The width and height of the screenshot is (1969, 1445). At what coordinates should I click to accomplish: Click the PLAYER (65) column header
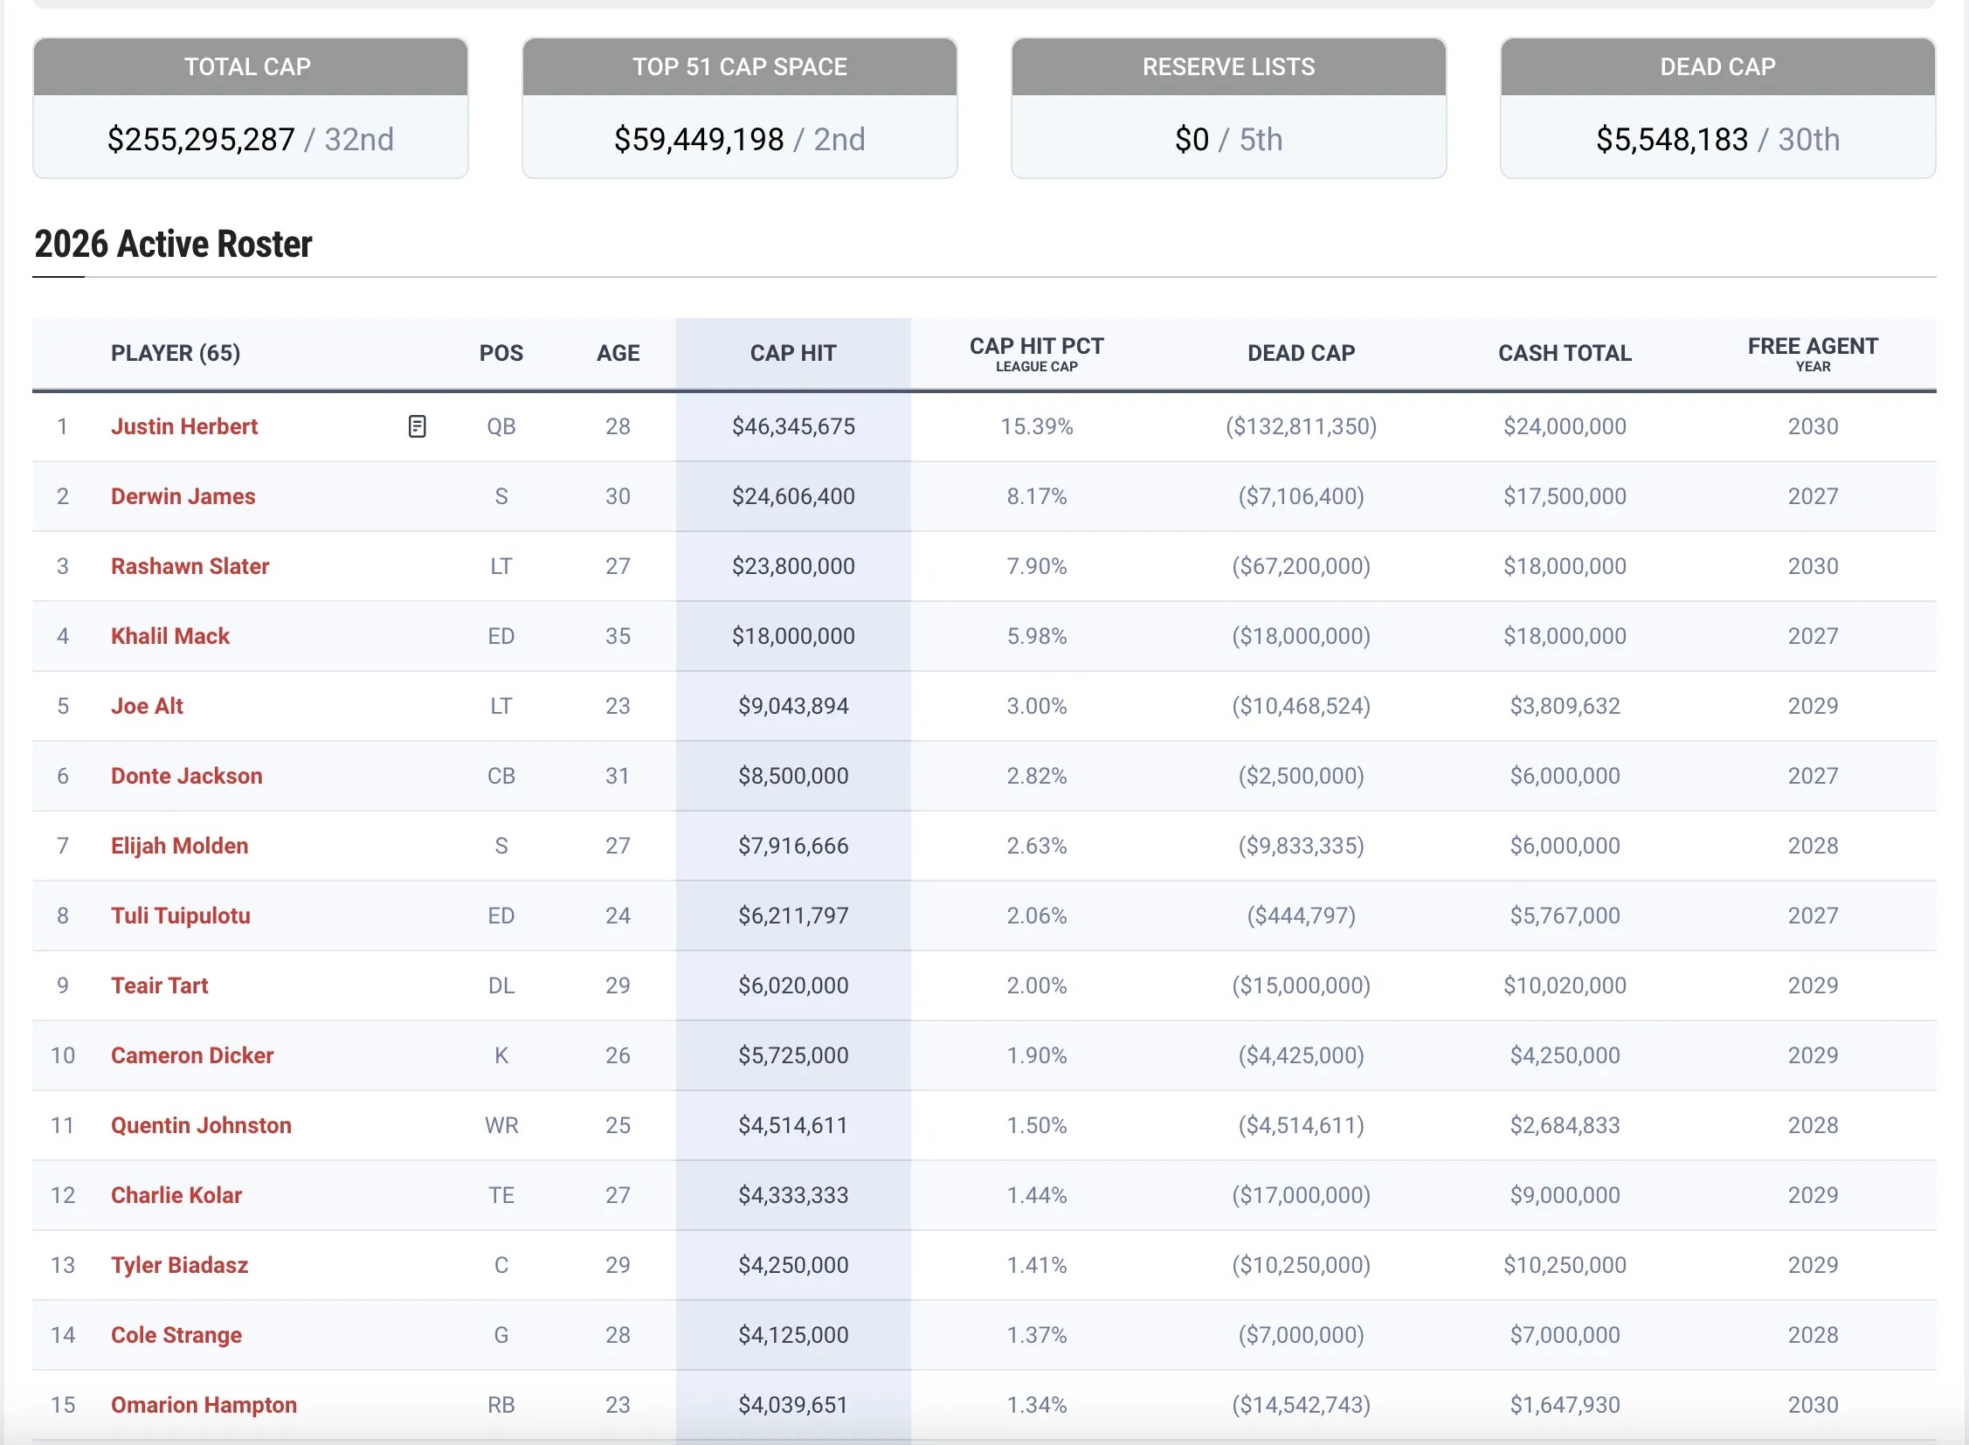pyautogui.click(x=175, y=352)
